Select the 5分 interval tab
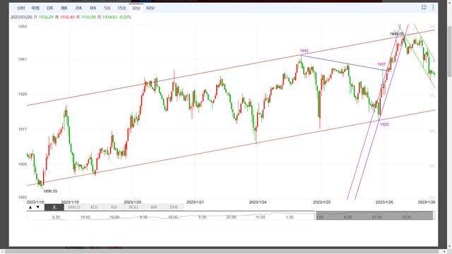 click(x=107, y=8)
